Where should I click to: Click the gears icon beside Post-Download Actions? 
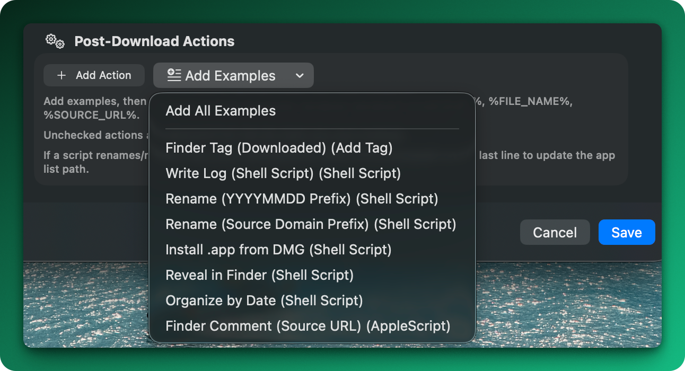(x=55, y=41)
